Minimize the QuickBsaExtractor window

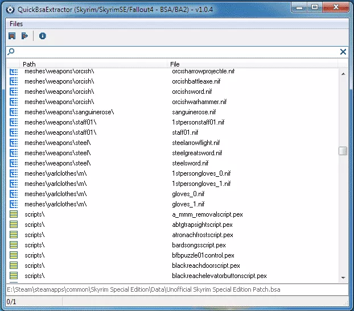[x=299, y=8]
